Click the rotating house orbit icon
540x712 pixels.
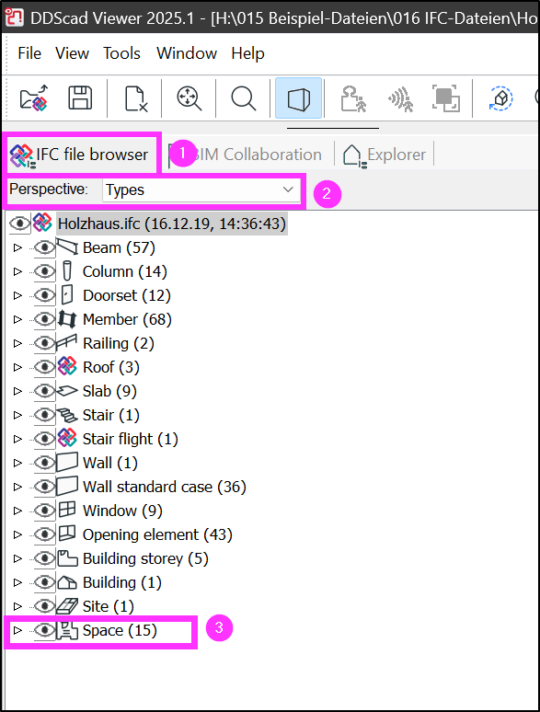pos(500,98)
